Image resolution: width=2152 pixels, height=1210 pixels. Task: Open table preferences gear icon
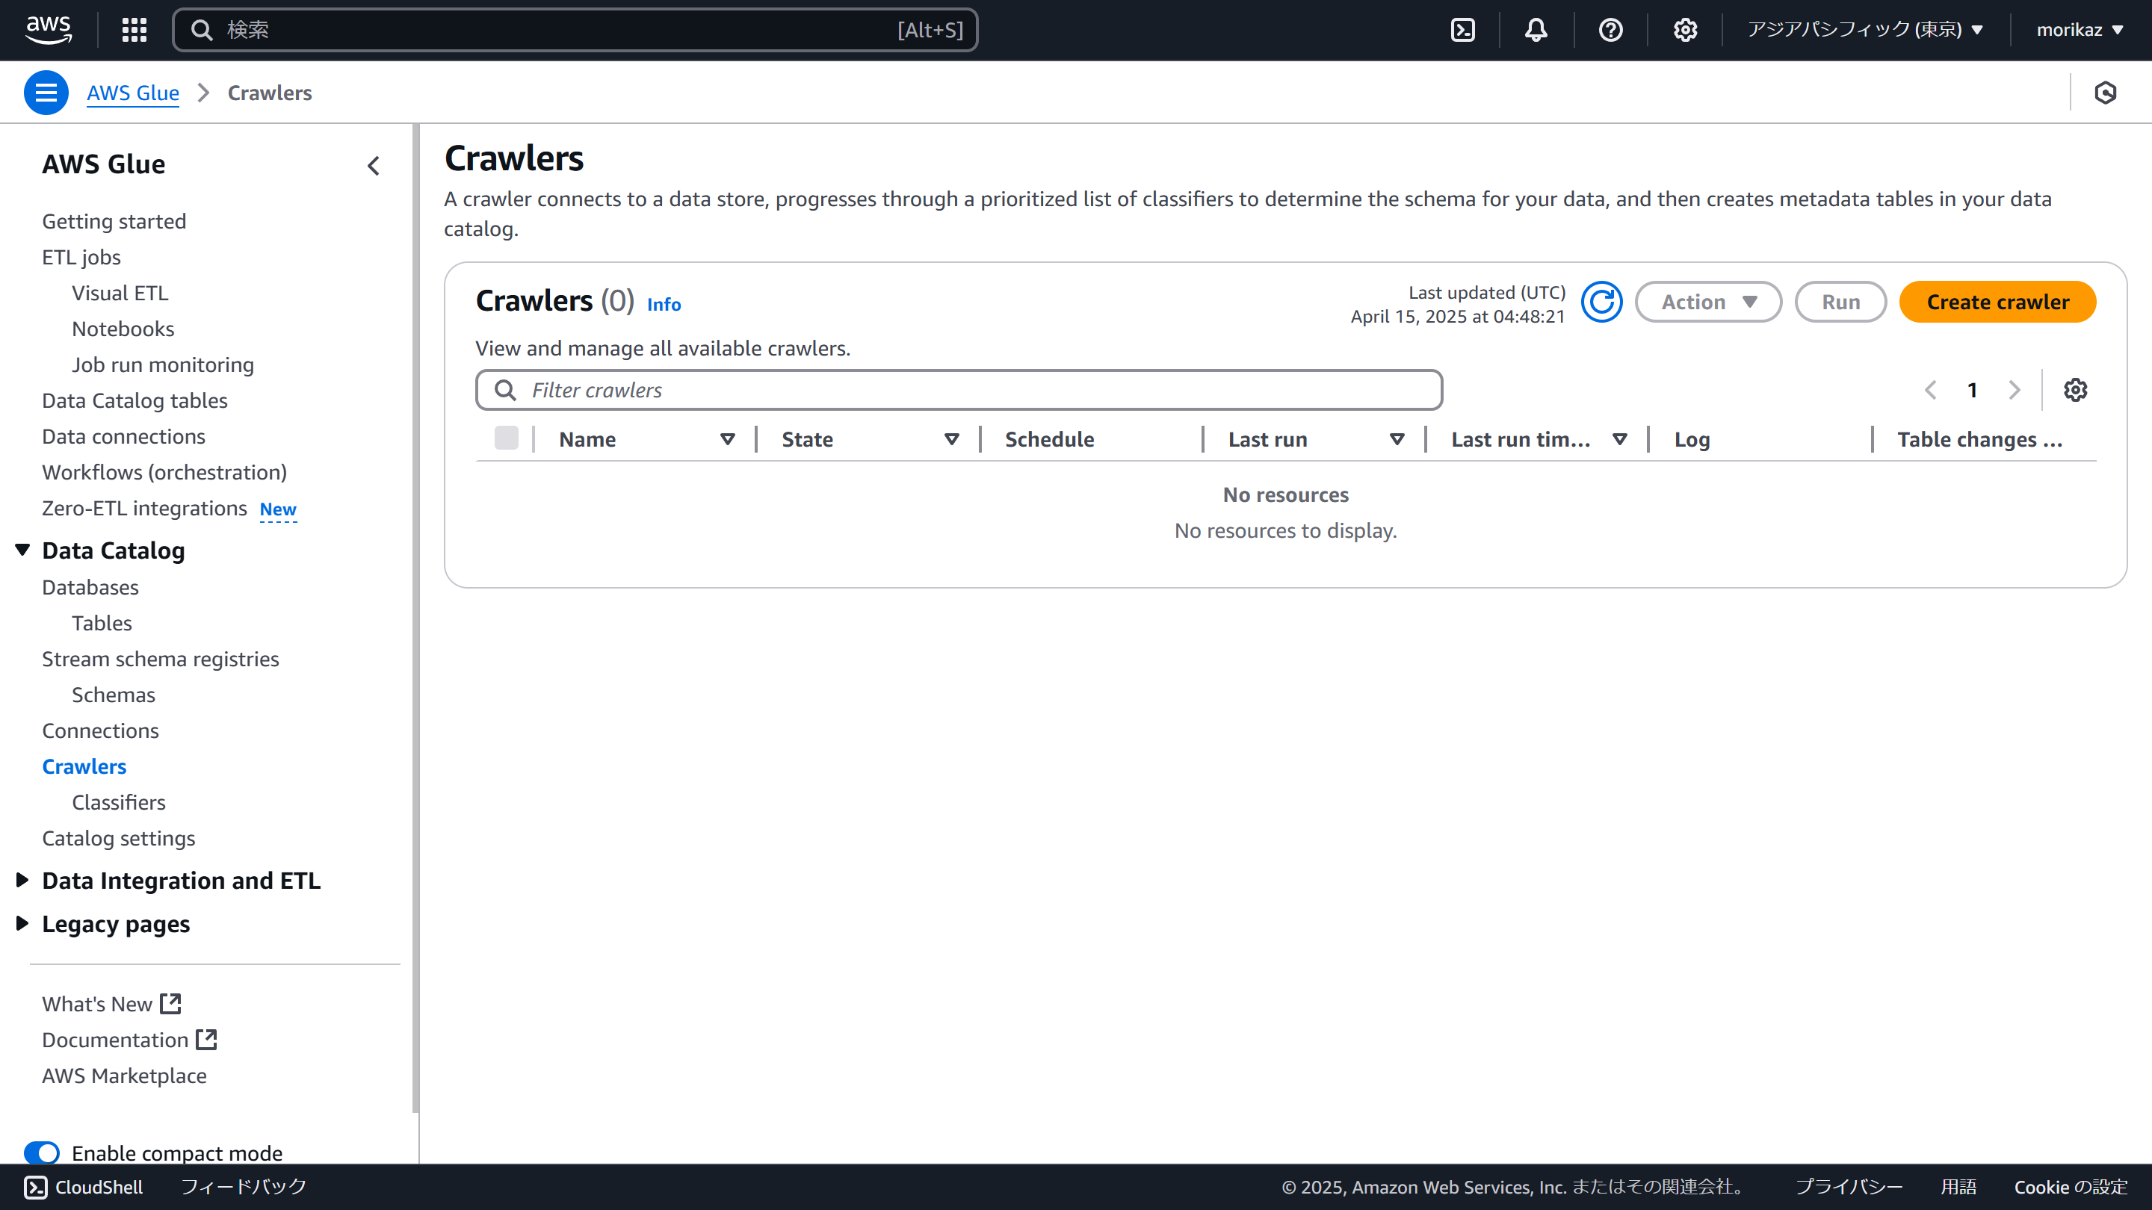pyautogui.click(x=2075, y=390)
